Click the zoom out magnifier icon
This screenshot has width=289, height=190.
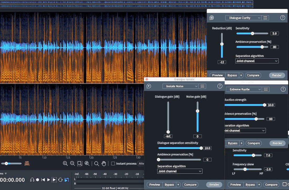pos(72,163)
